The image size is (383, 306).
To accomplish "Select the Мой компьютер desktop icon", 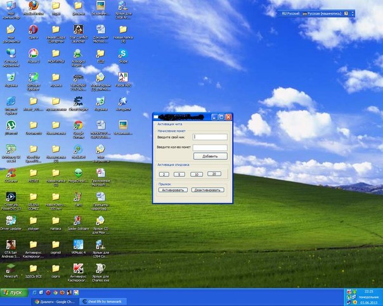I will click(x=11, y=10).
